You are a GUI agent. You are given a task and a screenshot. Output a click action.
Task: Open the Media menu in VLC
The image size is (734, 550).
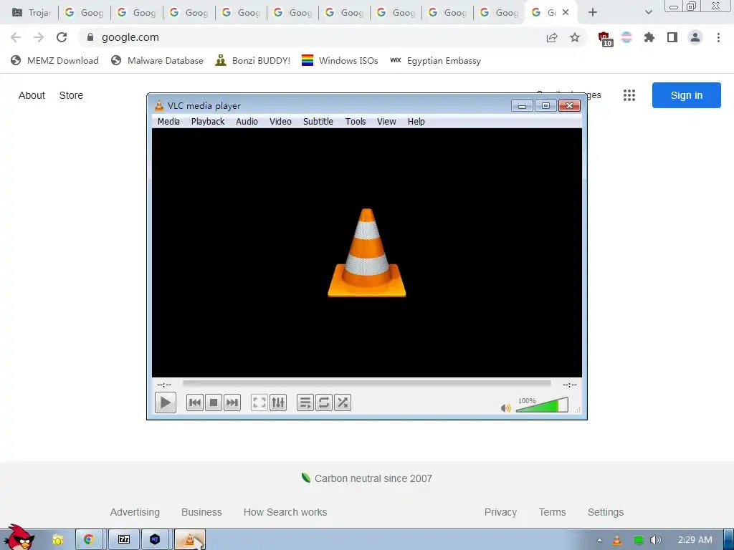point(168,122)
